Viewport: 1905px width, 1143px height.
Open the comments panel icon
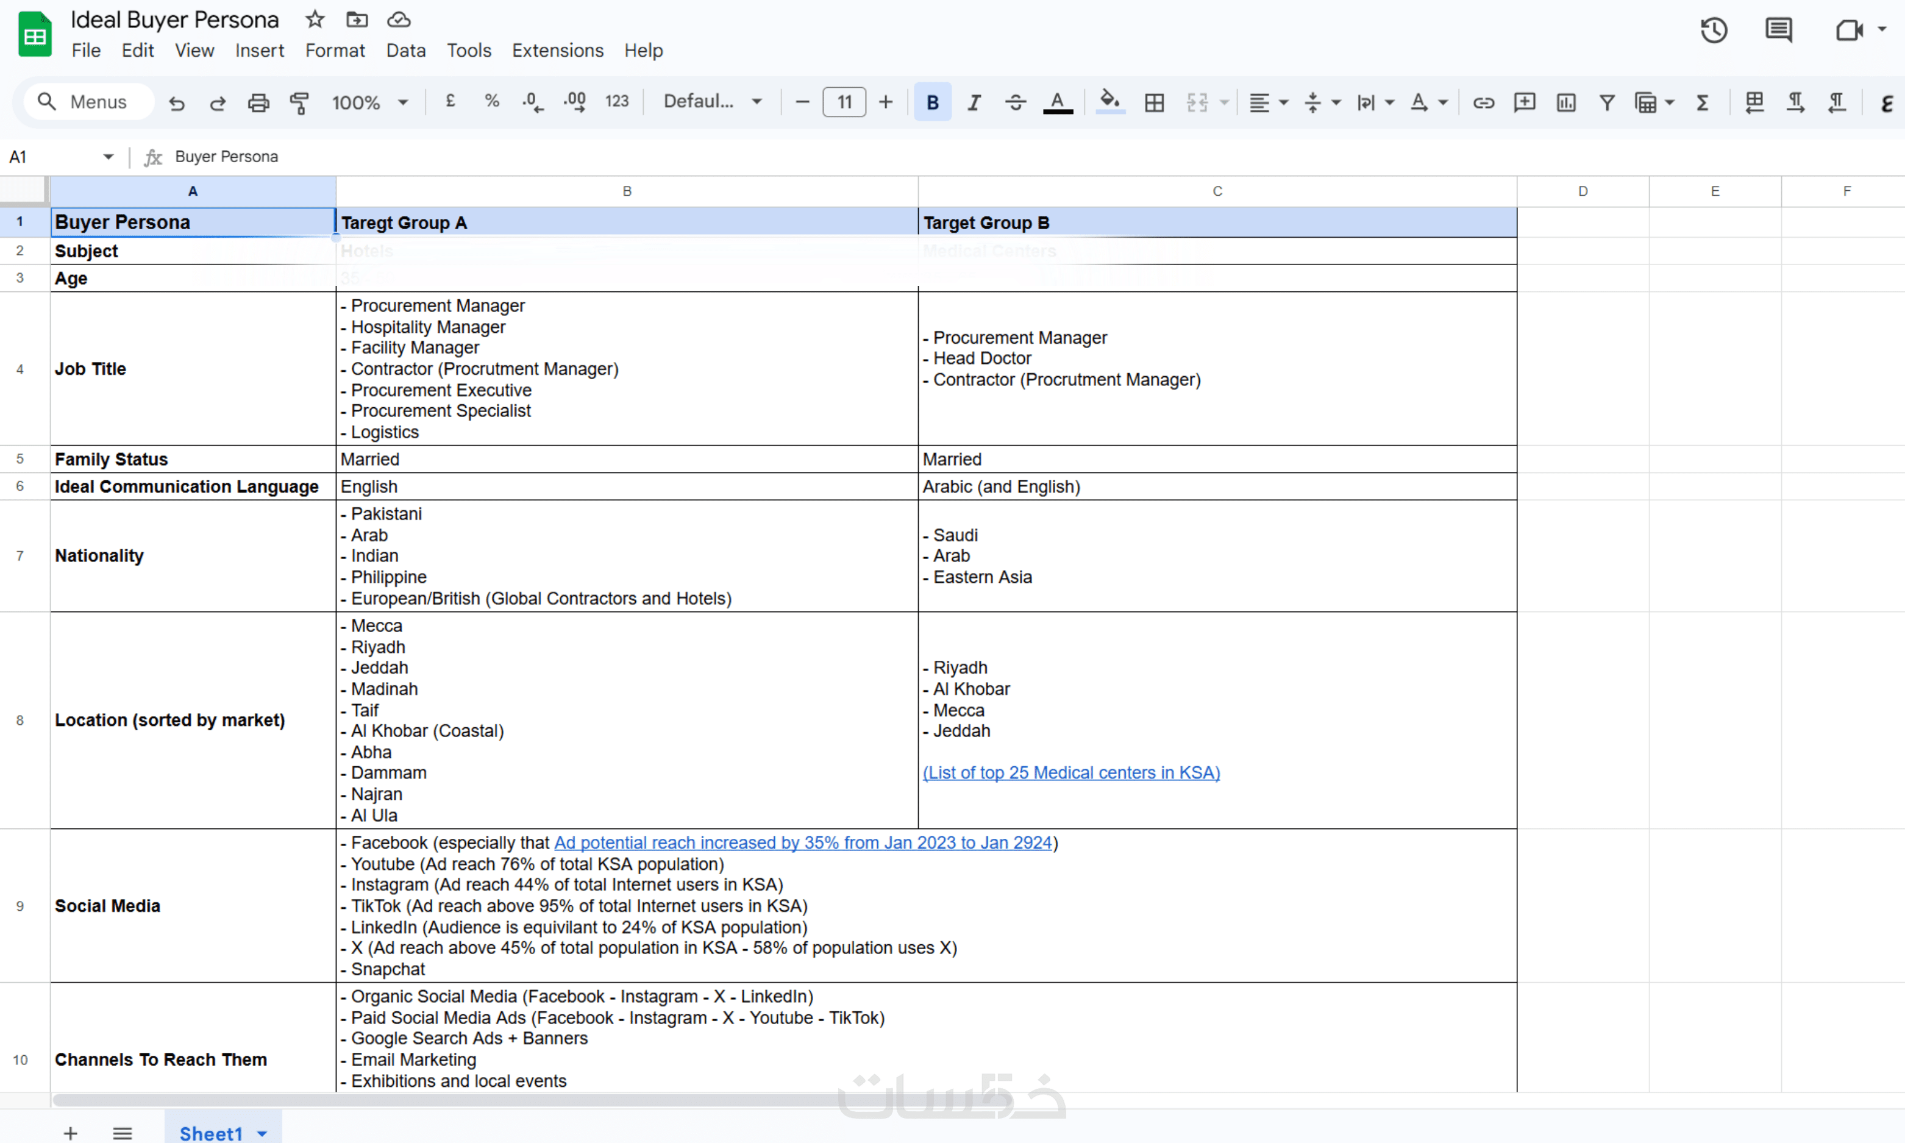point(1778,31)
